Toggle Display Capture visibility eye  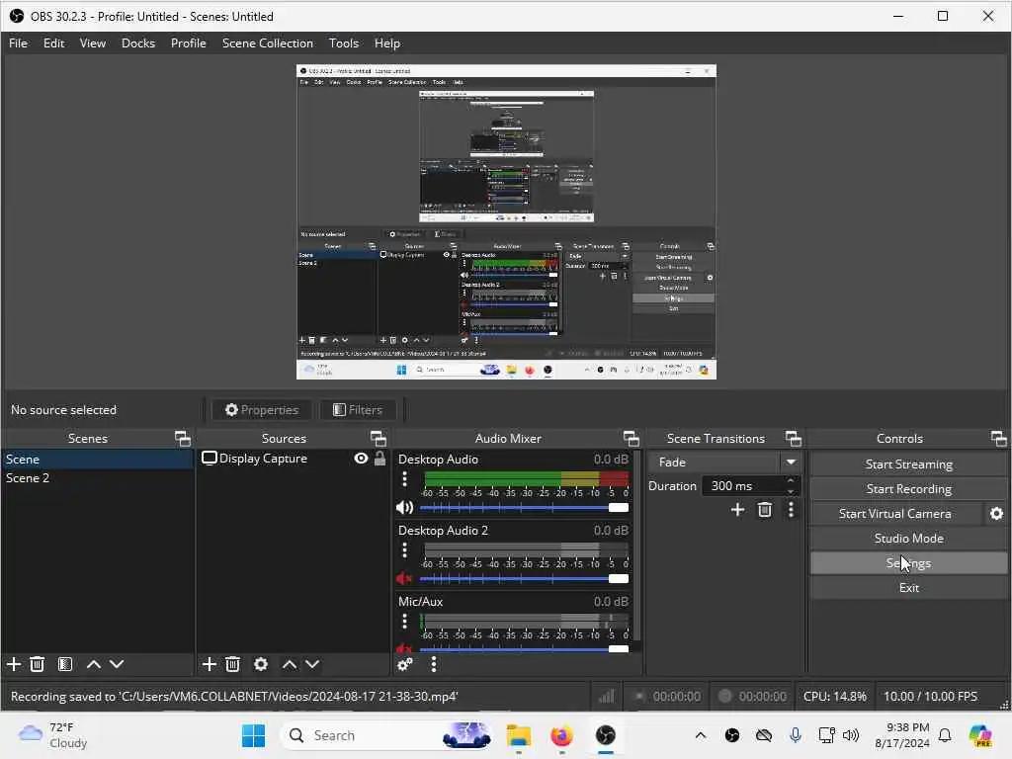click(362, 459)
